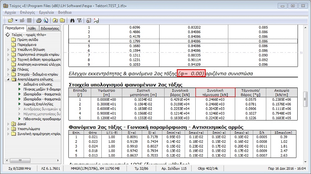Click the folder icon next to Υποστυλώματα
This screenshot has width=311, height=174.
coord(13,129)
